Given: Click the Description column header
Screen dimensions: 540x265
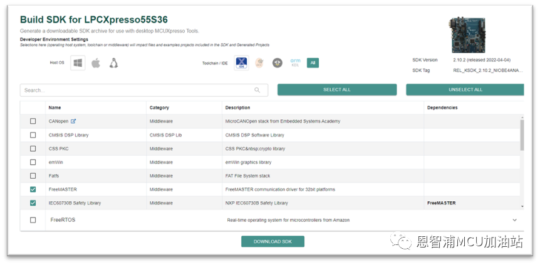Looking at the screenshot, I should coord(237,107).
